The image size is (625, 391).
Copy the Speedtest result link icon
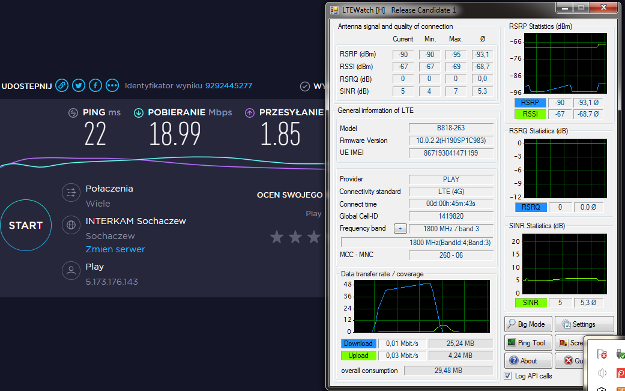coord(62,85)
